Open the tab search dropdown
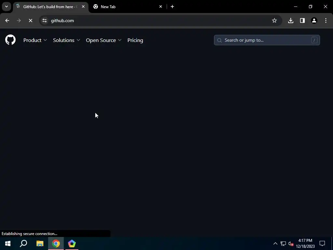 7,7
